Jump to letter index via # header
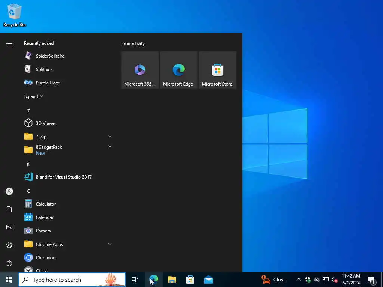The width and height of the screenshot is (383, 287). [x=28, y=110]
